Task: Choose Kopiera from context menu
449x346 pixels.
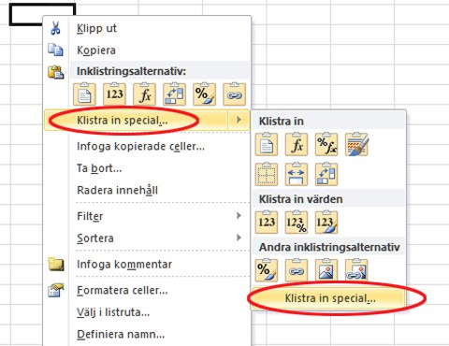Action: pos(147,50)
